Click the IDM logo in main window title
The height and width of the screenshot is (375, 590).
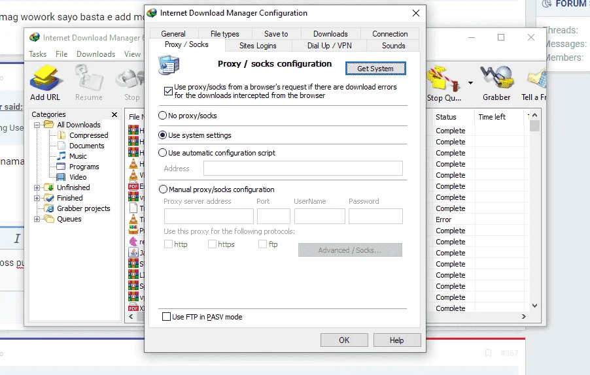34,37
